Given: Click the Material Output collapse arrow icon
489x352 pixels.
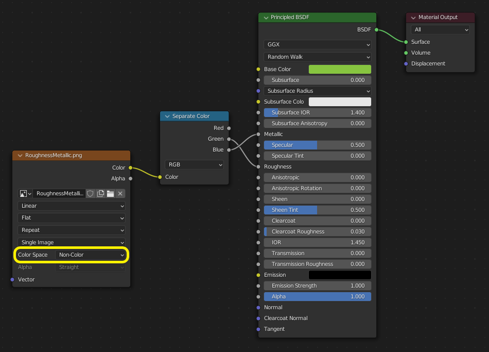Looking at the screenshot, I should point(412,17).
